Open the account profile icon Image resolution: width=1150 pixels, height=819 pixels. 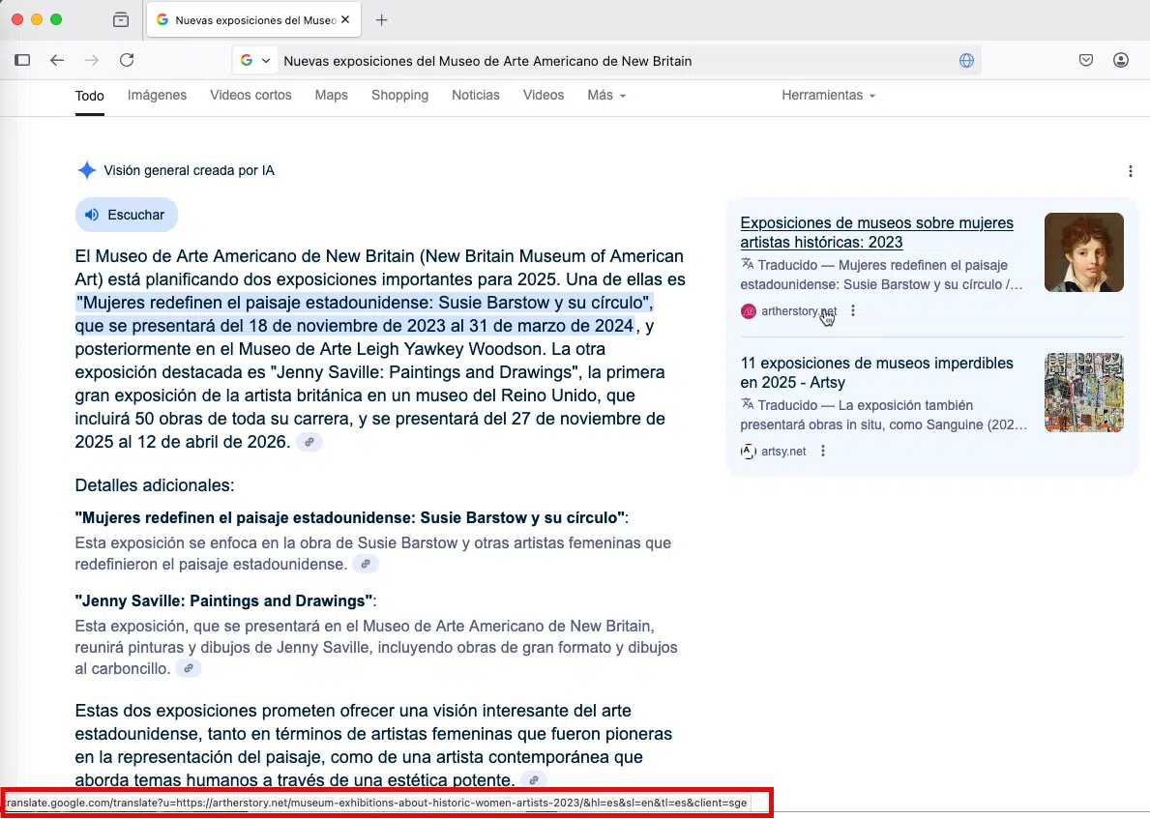(x=1121, y=60)
